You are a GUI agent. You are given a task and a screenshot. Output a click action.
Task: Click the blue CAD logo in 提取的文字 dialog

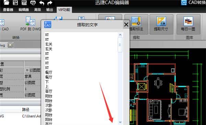point(48,24)
